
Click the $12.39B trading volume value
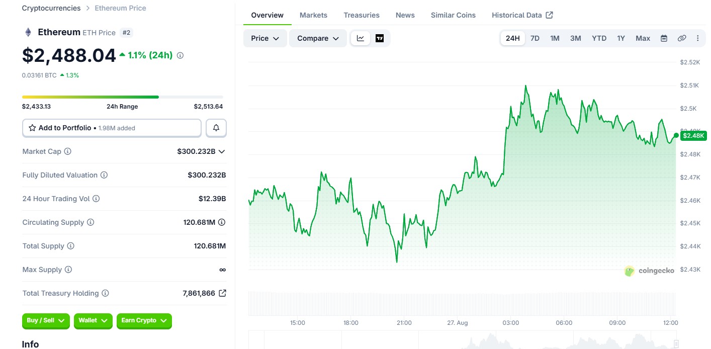212,199
